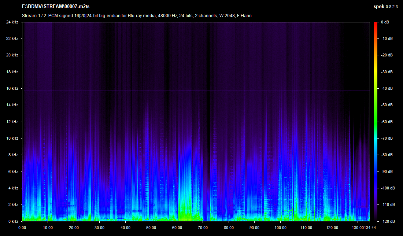This screenshot has width=403, height=236.
Task: Select the -120 dB scale label
Action: pyautogui.click(x=387, y=221)
